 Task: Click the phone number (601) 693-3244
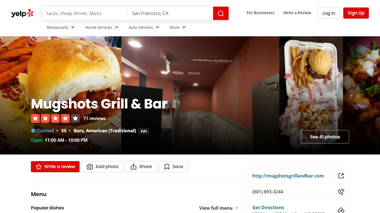268,192
